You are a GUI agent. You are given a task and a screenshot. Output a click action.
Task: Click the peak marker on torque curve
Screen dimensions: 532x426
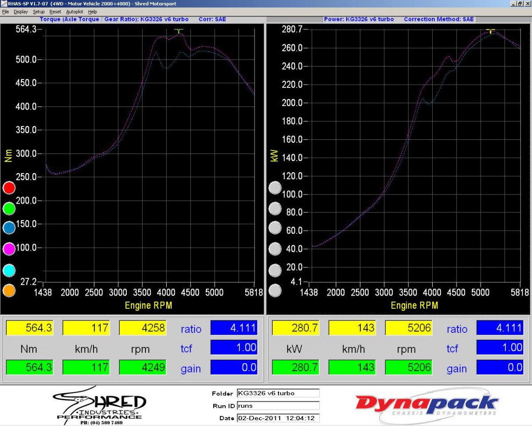pos(179,32)
